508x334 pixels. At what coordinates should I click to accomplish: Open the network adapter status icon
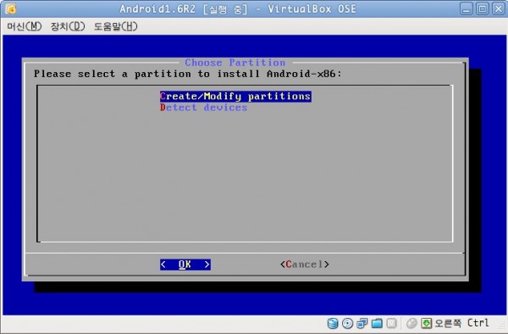362,323
